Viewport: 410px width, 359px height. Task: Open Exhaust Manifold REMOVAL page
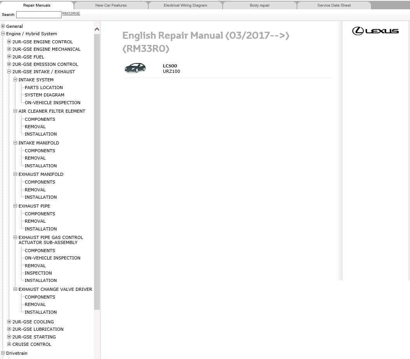35,190
